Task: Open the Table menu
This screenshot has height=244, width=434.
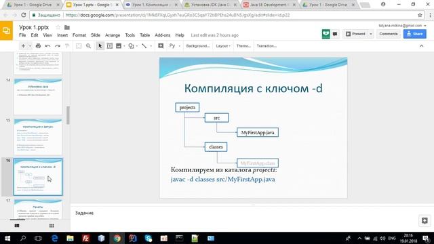Action: (x=144, y=35)
